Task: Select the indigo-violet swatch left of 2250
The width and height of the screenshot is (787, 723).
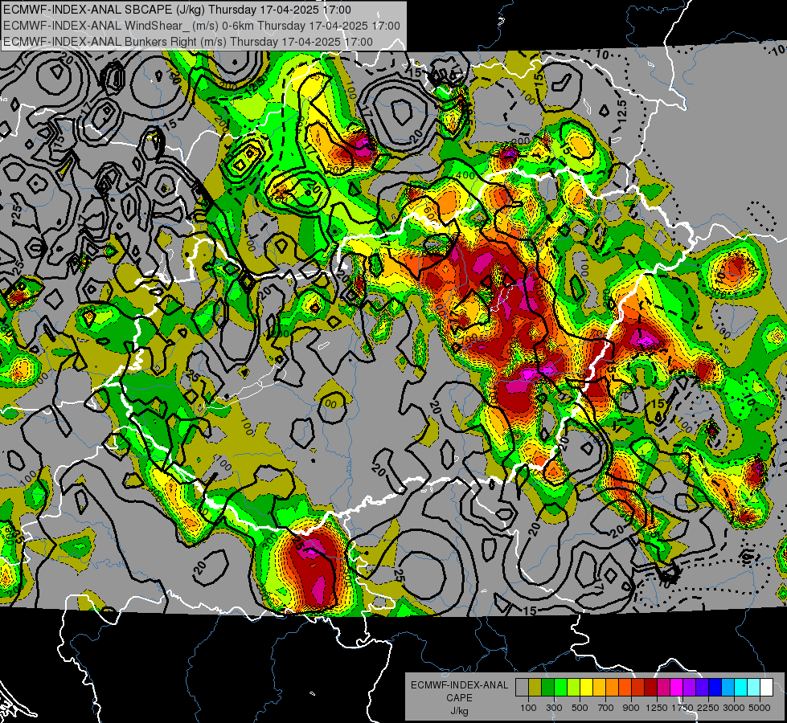Action: click(702, 688)
